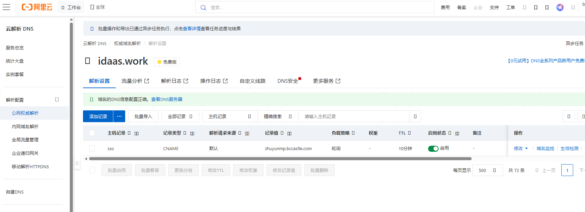This screenshot has width=585, height=212.
Task: Go to page 1 in pagination
Action: [567, 170]
